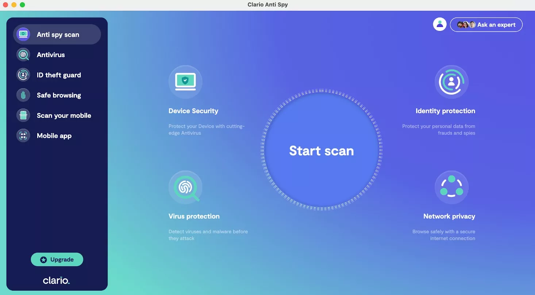Maximize the window with the green button
The width and height of the screenshot is (535, 295).
22,5
